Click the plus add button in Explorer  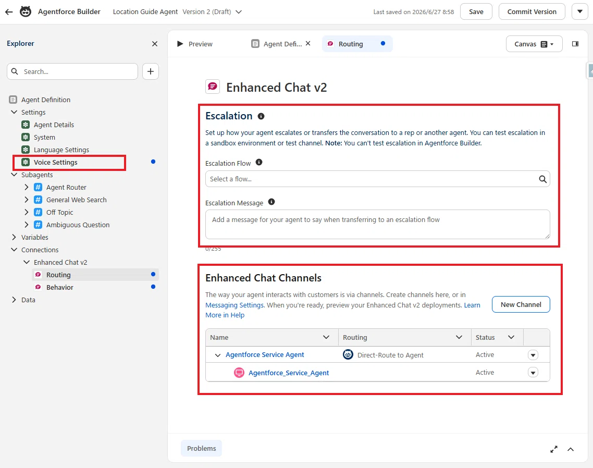151,71
